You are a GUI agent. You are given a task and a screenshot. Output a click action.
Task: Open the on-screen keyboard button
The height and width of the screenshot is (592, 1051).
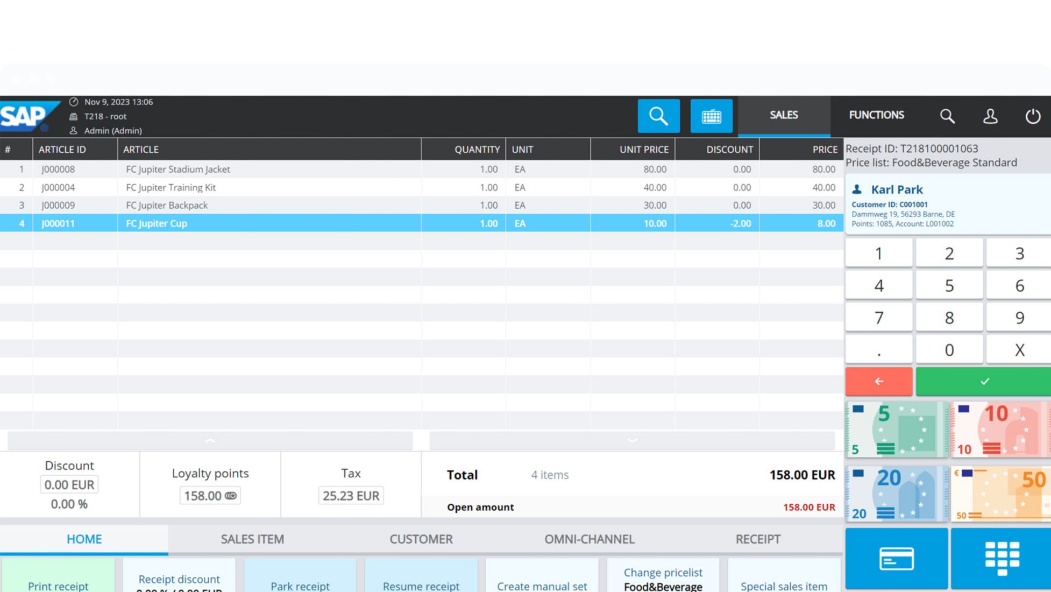click(711, 116)
